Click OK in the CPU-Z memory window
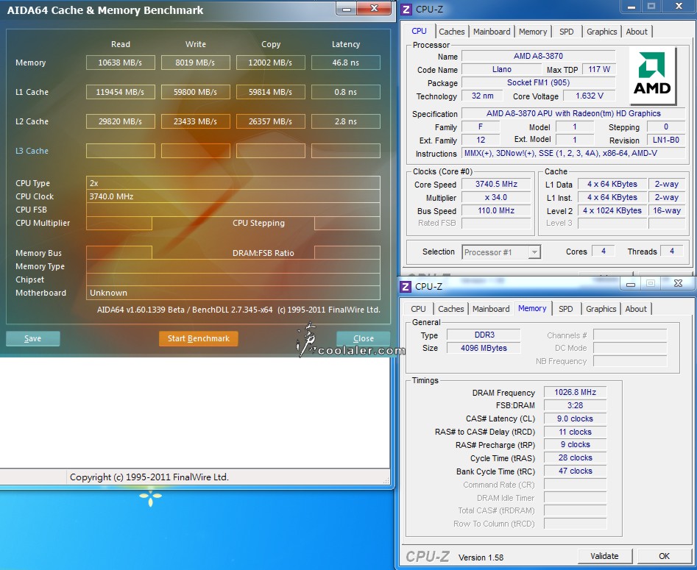This screenshot has width=697, height=570. tap(664, 556)
